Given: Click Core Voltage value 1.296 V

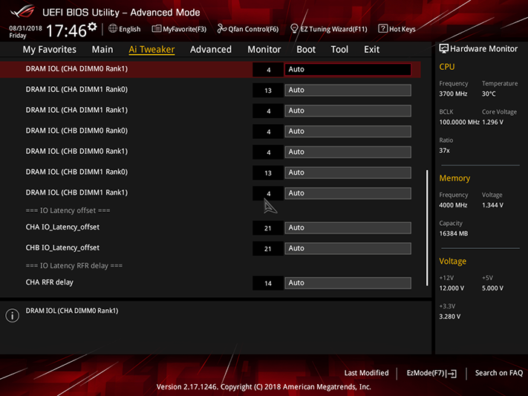Looking at the screenshot, I should point(492,122).
